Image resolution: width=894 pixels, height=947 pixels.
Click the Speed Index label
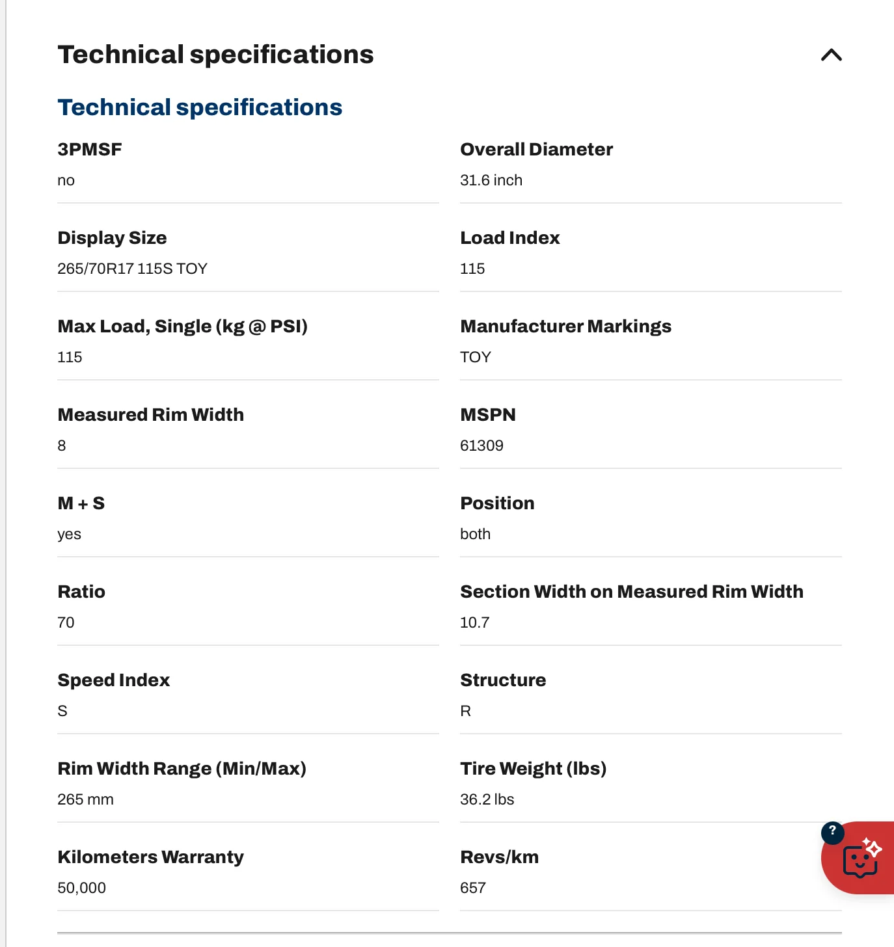[x=113, y=680]
